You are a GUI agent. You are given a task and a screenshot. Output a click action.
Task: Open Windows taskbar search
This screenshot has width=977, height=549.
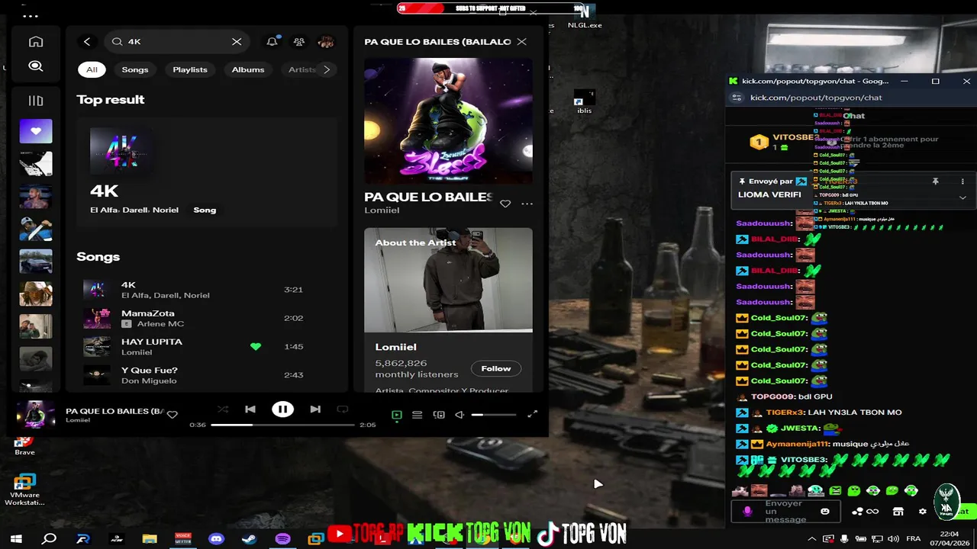coord(49,539)
